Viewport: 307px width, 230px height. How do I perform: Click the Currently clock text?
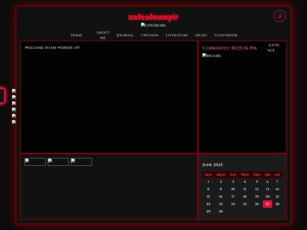(x=230, y=48)
